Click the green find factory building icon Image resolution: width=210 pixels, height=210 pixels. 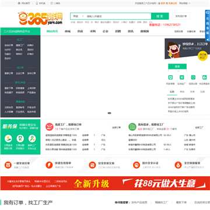point(132,127)
